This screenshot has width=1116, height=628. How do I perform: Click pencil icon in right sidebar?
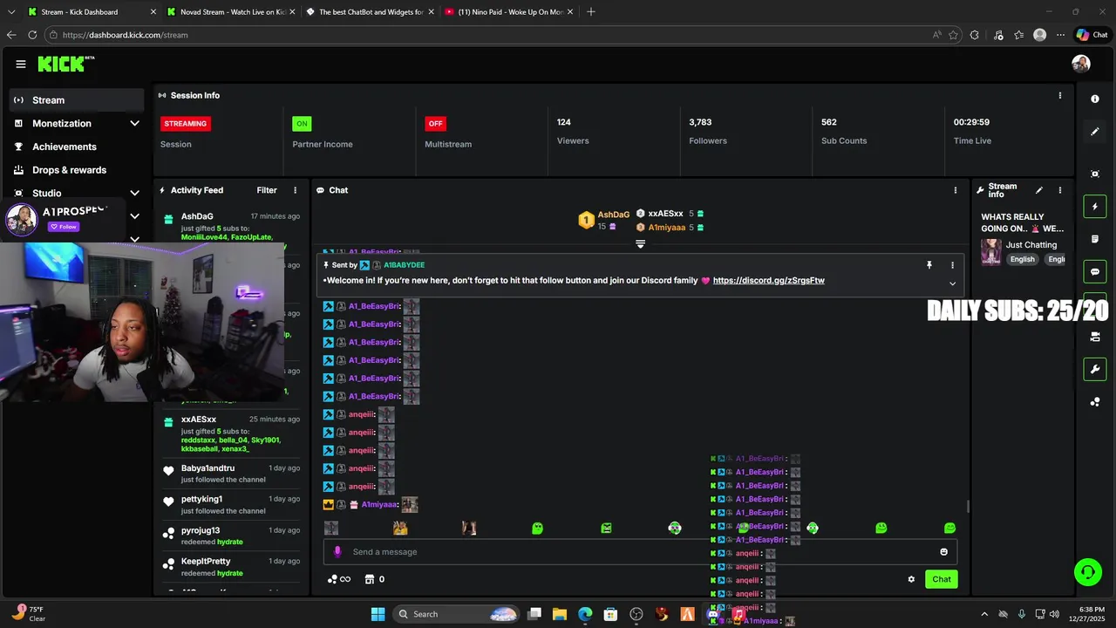point(1095,132)
